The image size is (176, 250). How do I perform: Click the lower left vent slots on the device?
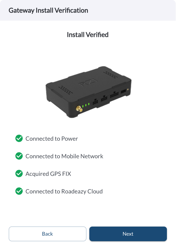[x=66, y=90]
